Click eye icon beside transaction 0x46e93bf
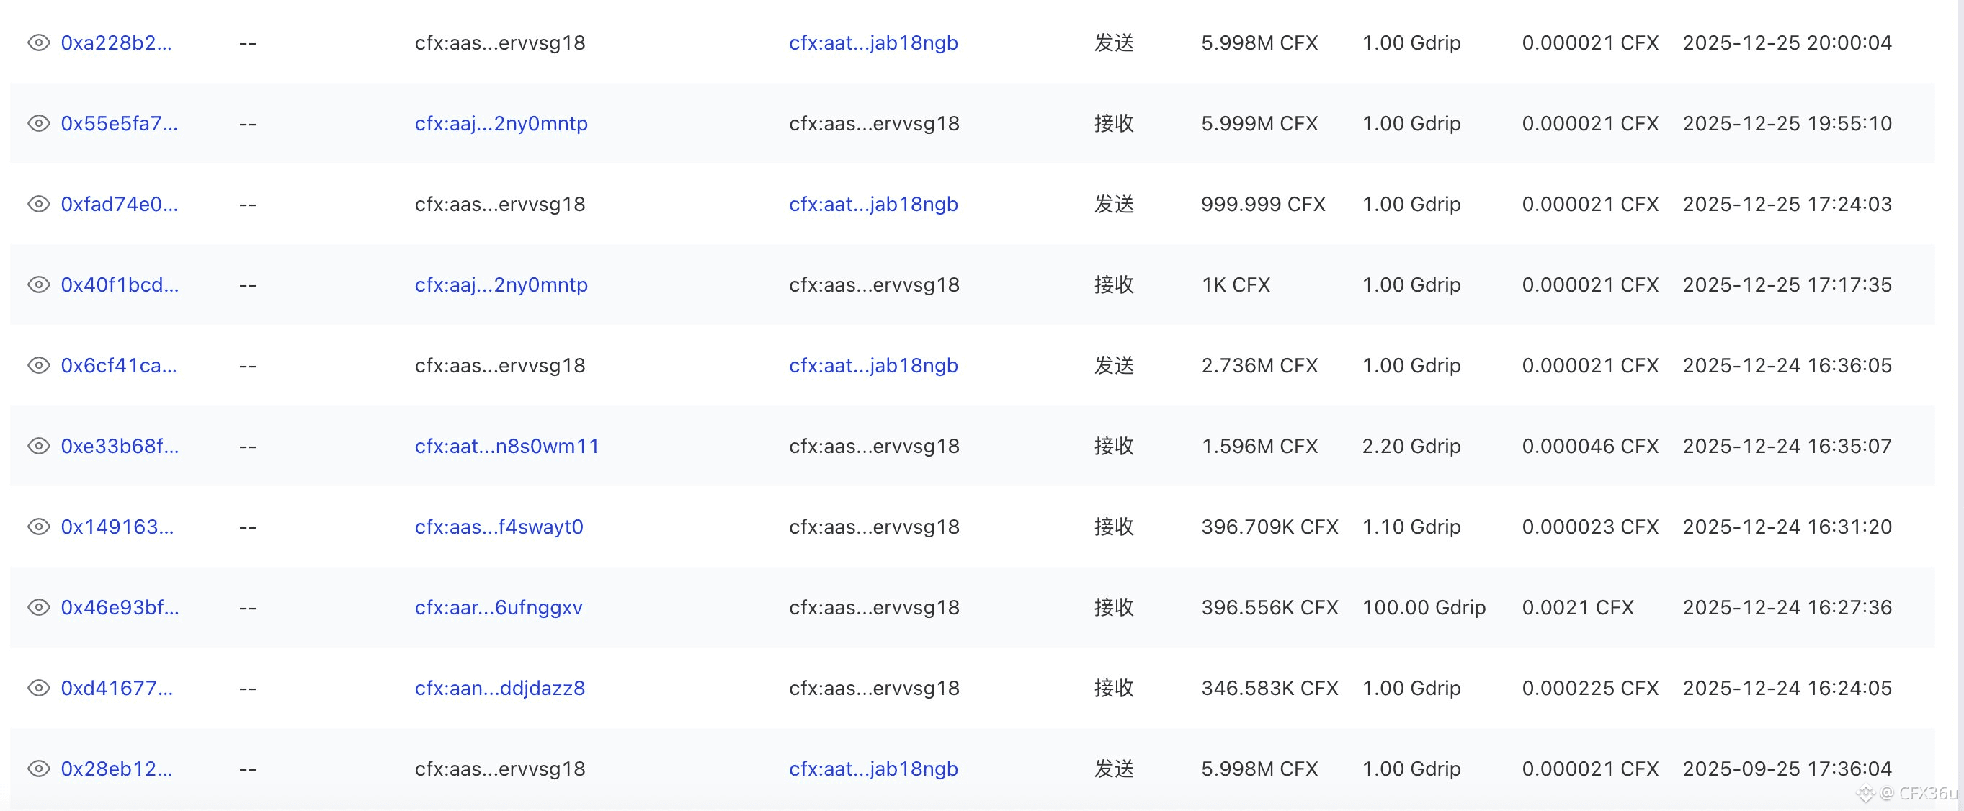Viewport: 1964px width, 811px height. 38,608
